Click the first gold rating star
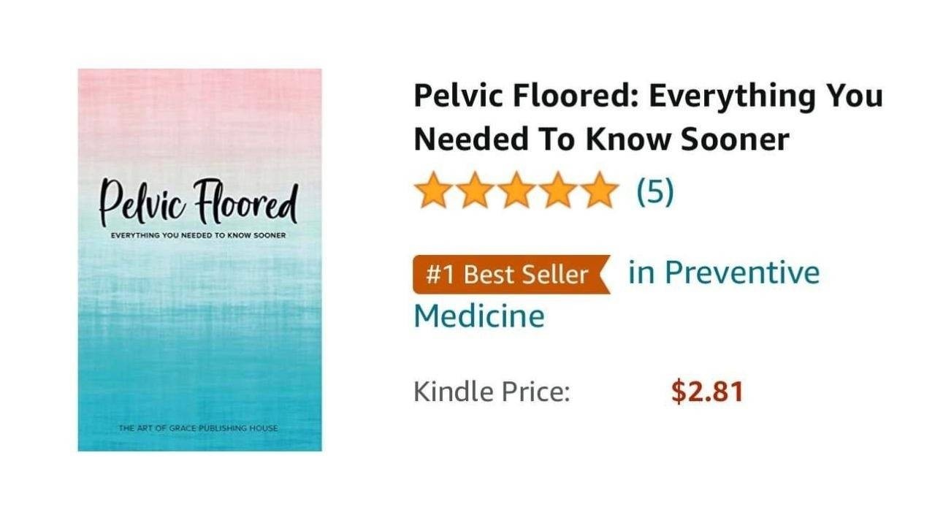 point(433,191)
